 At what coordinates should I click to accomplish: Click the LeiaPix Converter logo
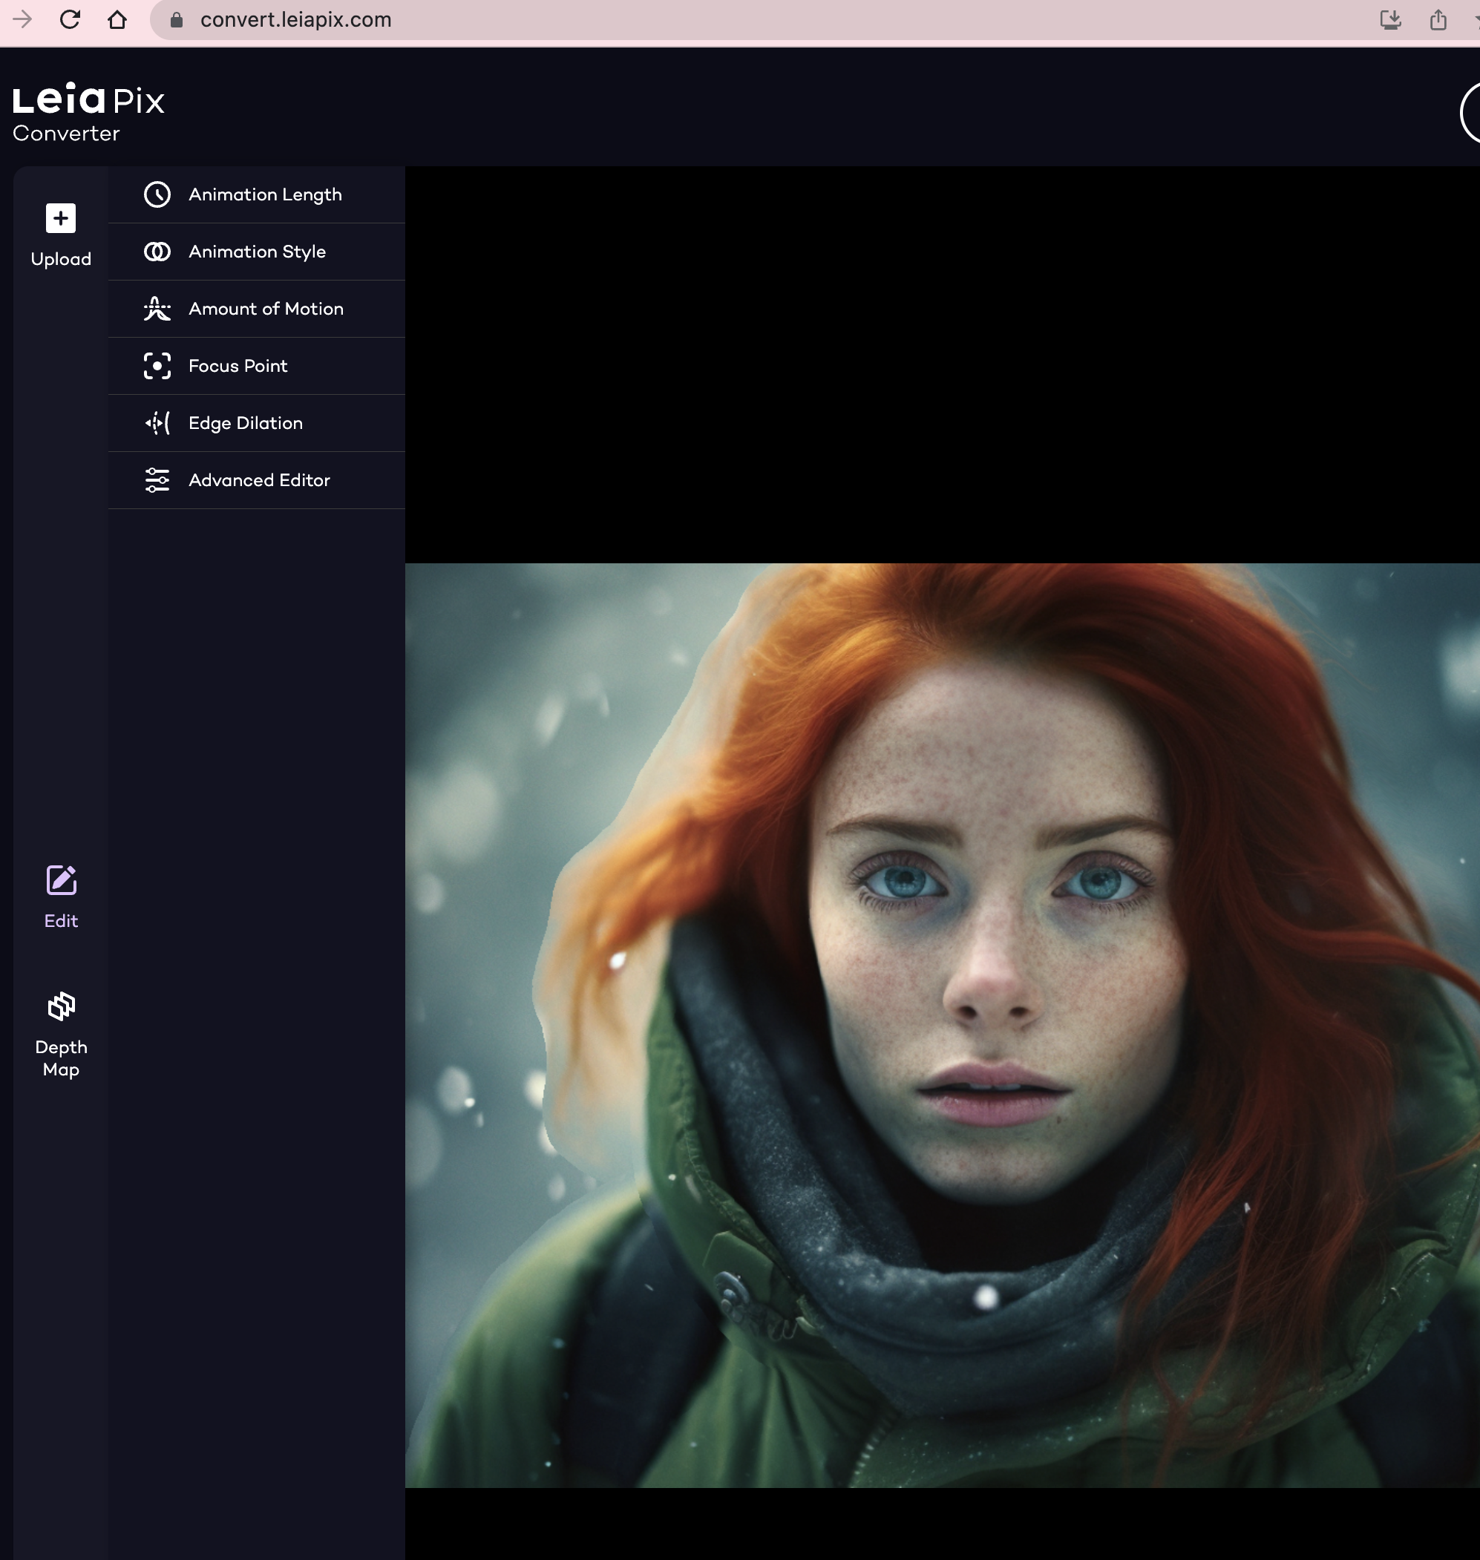(88, 111)
